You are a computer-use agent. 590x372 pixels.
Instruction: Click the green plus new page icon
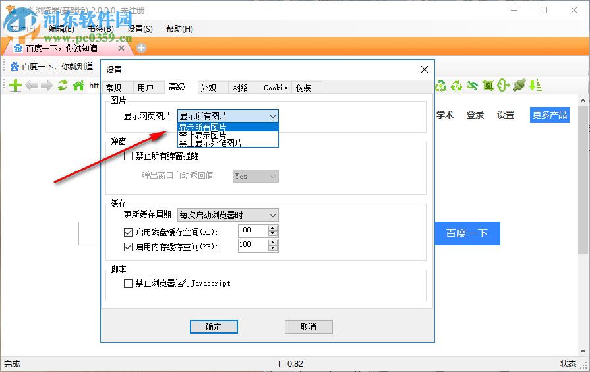pyautogui.click(x=15, y=86)
